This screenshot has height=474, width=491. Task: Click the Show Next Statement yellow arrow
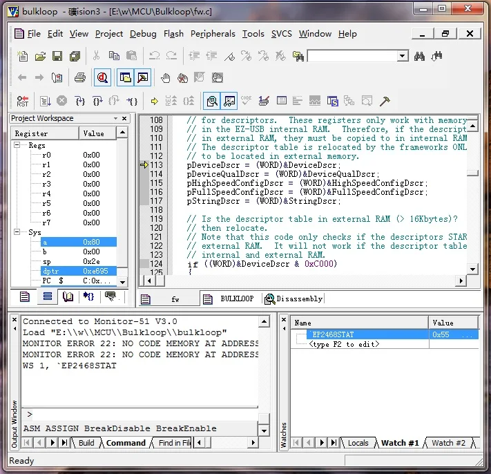tap(154, 101)
